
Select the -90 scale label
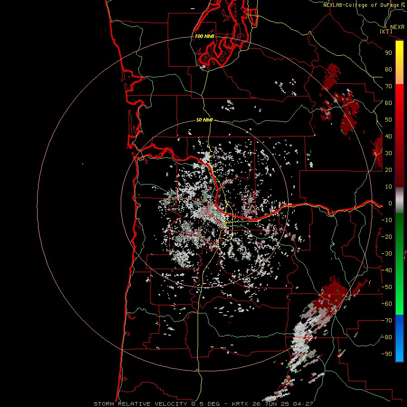(x=387, y=354)
